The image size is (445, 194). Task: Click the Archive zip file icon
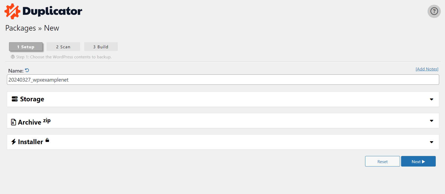click(x=13, y=122)
